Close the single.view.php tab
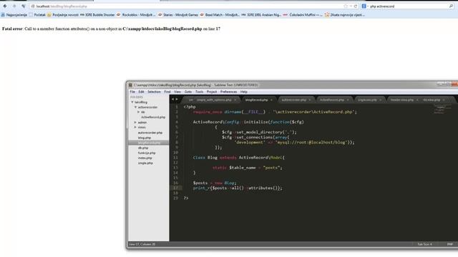Screen dimensions: 458x257 click(381, 100)
